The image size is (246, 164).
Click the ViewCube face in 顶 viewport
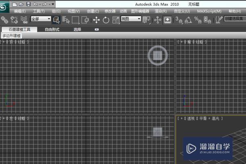(158, 56)
